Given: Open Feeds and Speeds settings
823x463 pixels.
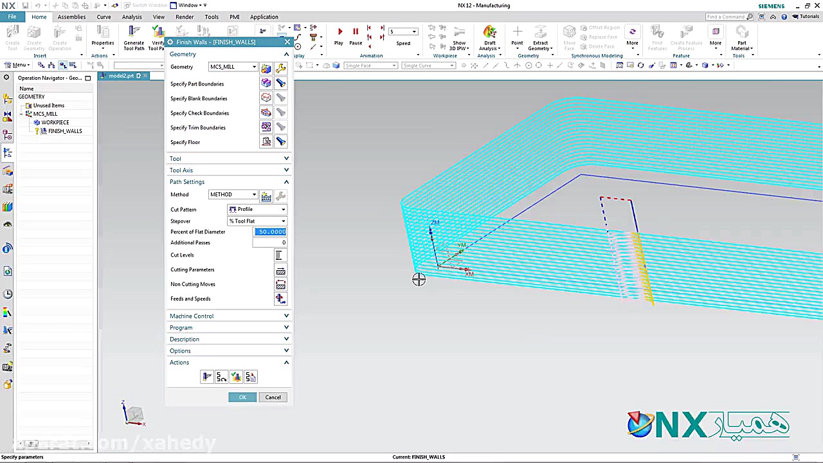Looking at the screenshot, I should tap(280, 299).
